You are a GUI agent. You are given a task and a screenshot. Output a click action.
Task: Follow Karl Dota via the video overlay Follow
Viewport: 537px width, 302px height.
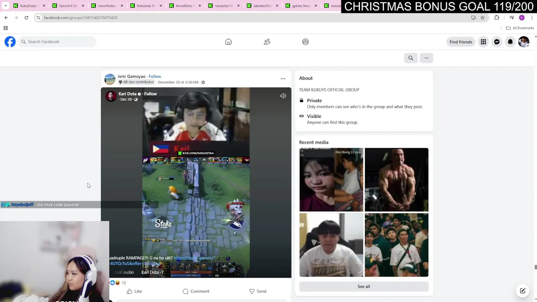(150, 94)
